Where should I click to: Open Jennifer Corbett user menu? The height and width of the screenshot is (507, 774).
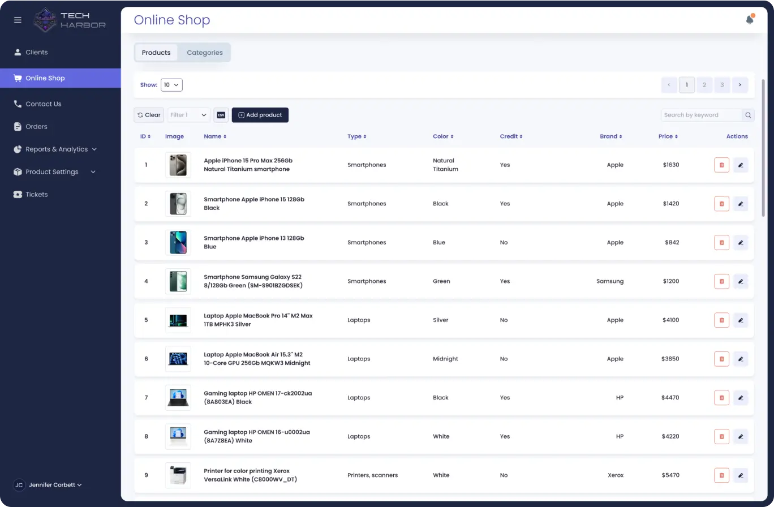[48, 485]
